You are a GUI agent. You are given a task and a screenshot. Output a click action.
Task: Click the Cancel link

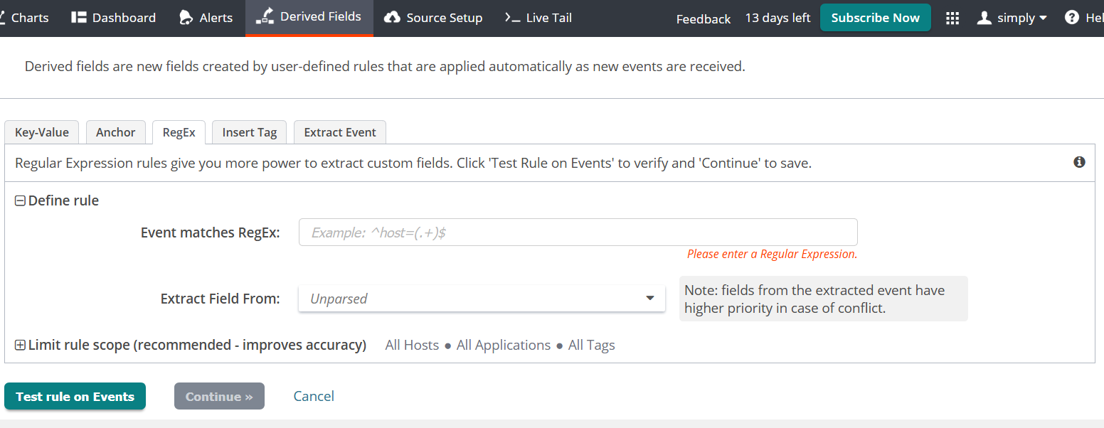[314, 396]
